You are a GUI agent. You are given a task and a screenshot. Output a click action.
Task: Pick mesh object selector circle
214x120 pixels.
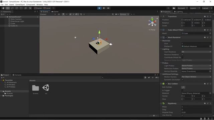[x=210, y=33]
